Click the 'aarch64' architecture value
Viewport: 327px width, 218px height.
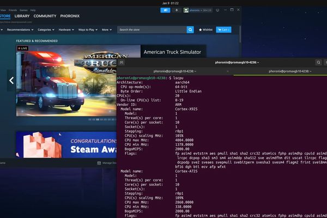182,82
